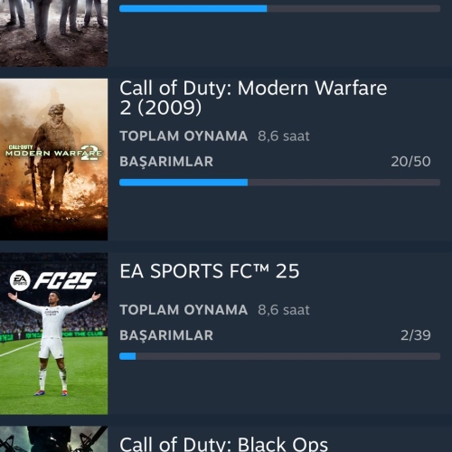This screenshot has height=452, width=452.
Task: Select the 2/39 achievements count
Action: point(416,335)
